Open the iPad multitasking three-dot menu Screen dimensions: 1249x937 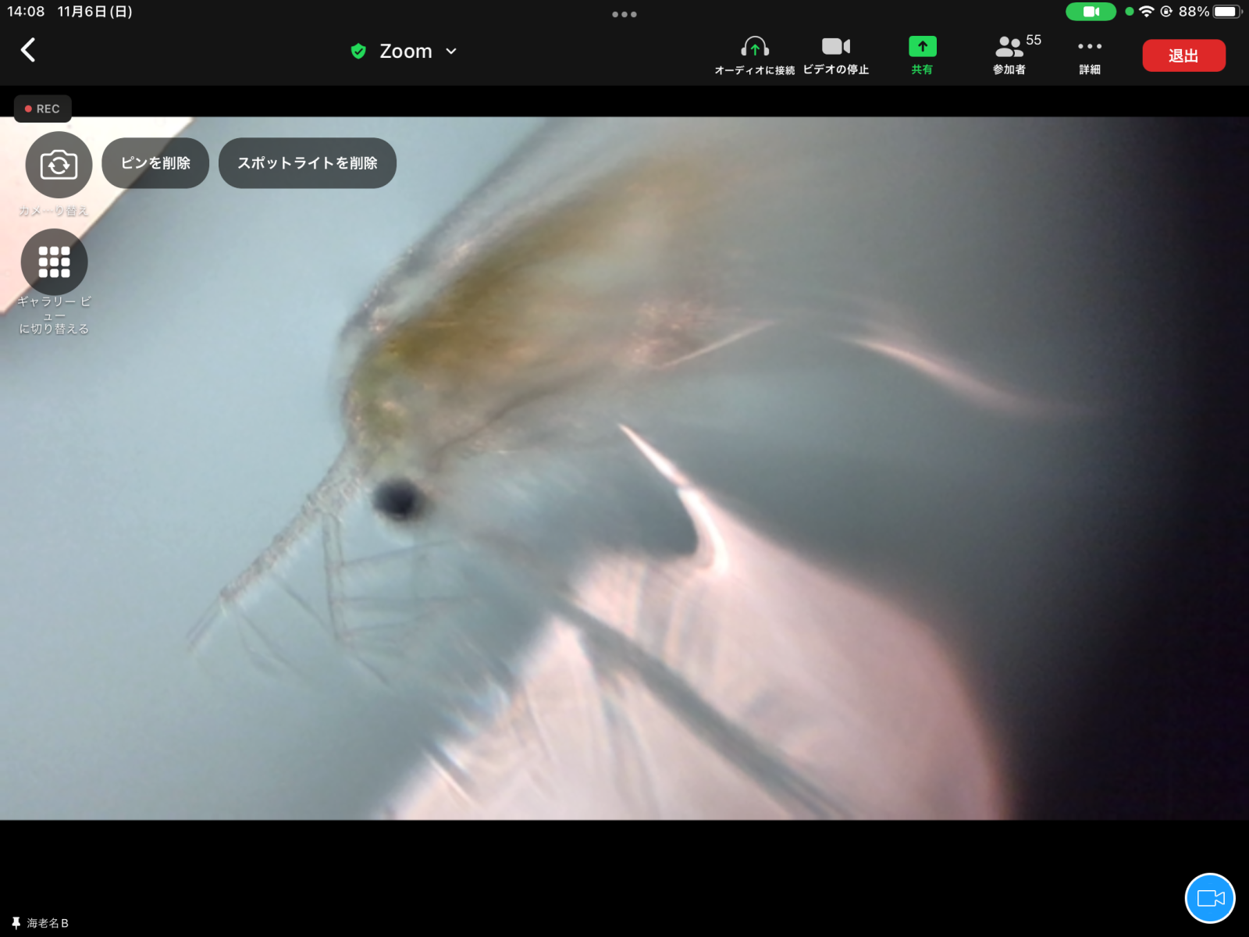tap(624, 14)
